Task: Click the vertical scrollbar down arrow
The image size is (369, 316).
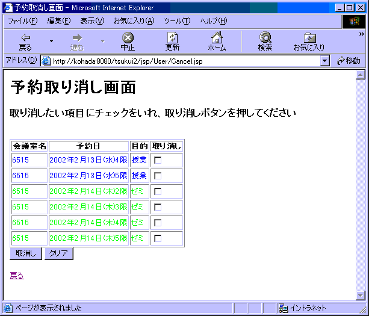Action: click(x=361, y=295)
